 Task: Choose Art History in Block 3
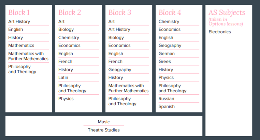119,29
